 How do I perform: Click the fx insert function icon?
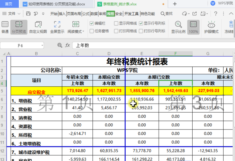pos(67,46)
